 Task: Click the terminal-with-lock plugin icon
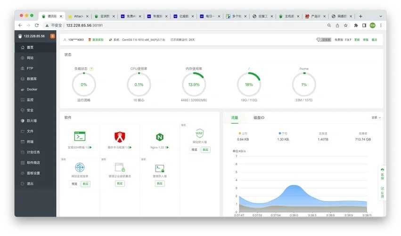click(160, 169)
